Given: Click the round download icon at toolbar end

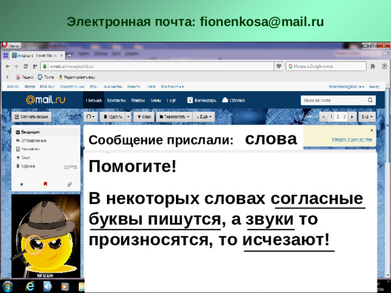Looking at the screenshot, I should click(x=384, y=67).
